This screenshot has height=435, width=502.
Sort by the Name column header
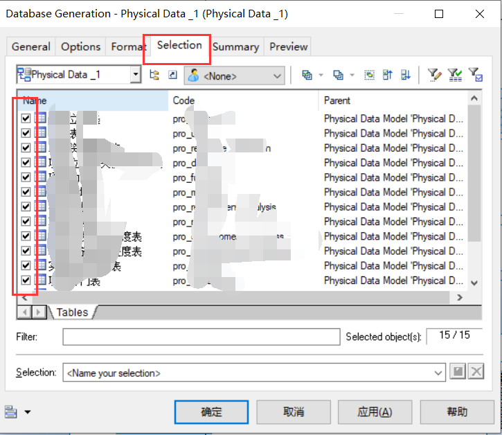click(x=93, y=100)
